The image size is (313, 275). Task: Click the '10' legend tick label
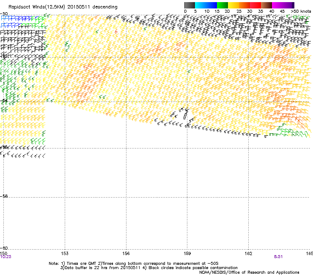(x=207, y=11)
